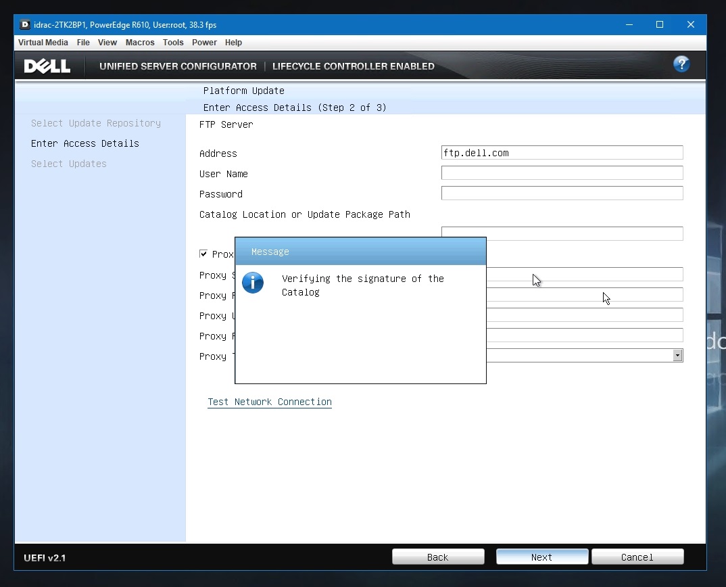Click the Dell logo in the header
726x587 pixels.
[47, 66]
